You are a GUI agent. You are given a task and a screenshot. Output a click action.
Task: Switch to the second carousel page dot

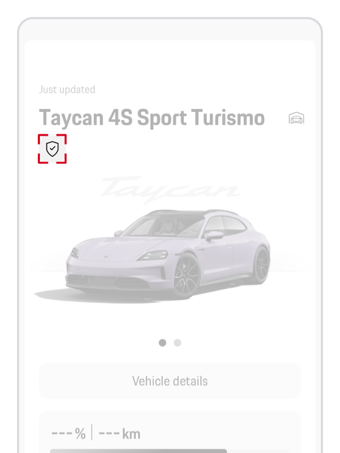[x=177, y=343]
